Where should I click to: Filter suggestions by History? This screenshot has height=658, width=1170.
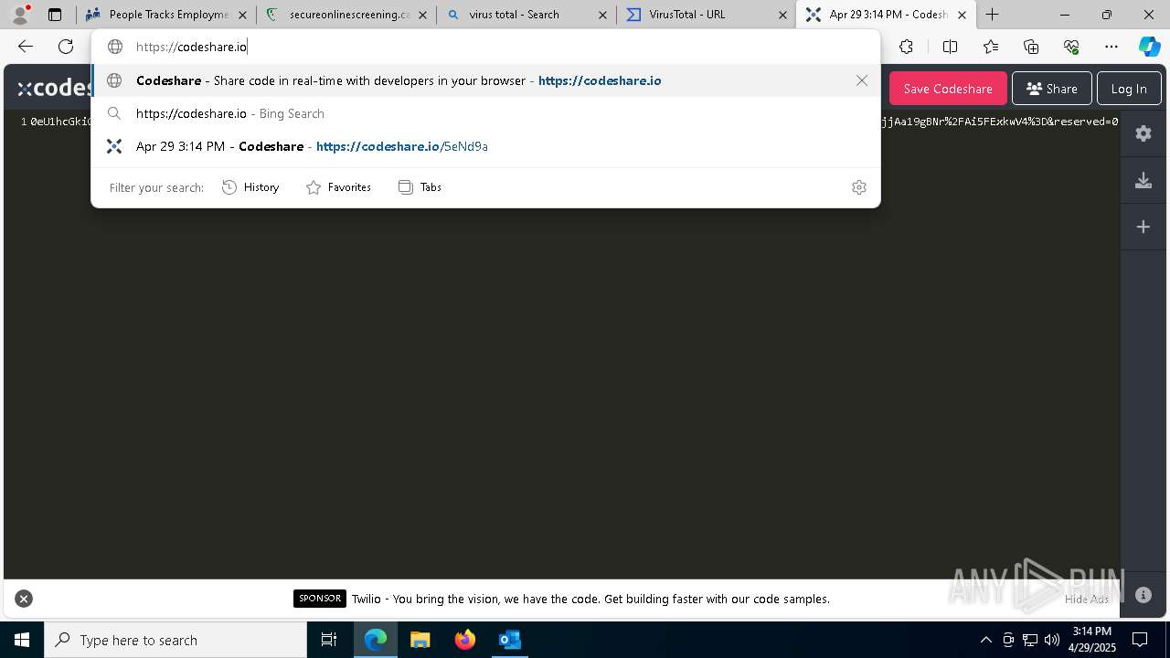point(250,187)
